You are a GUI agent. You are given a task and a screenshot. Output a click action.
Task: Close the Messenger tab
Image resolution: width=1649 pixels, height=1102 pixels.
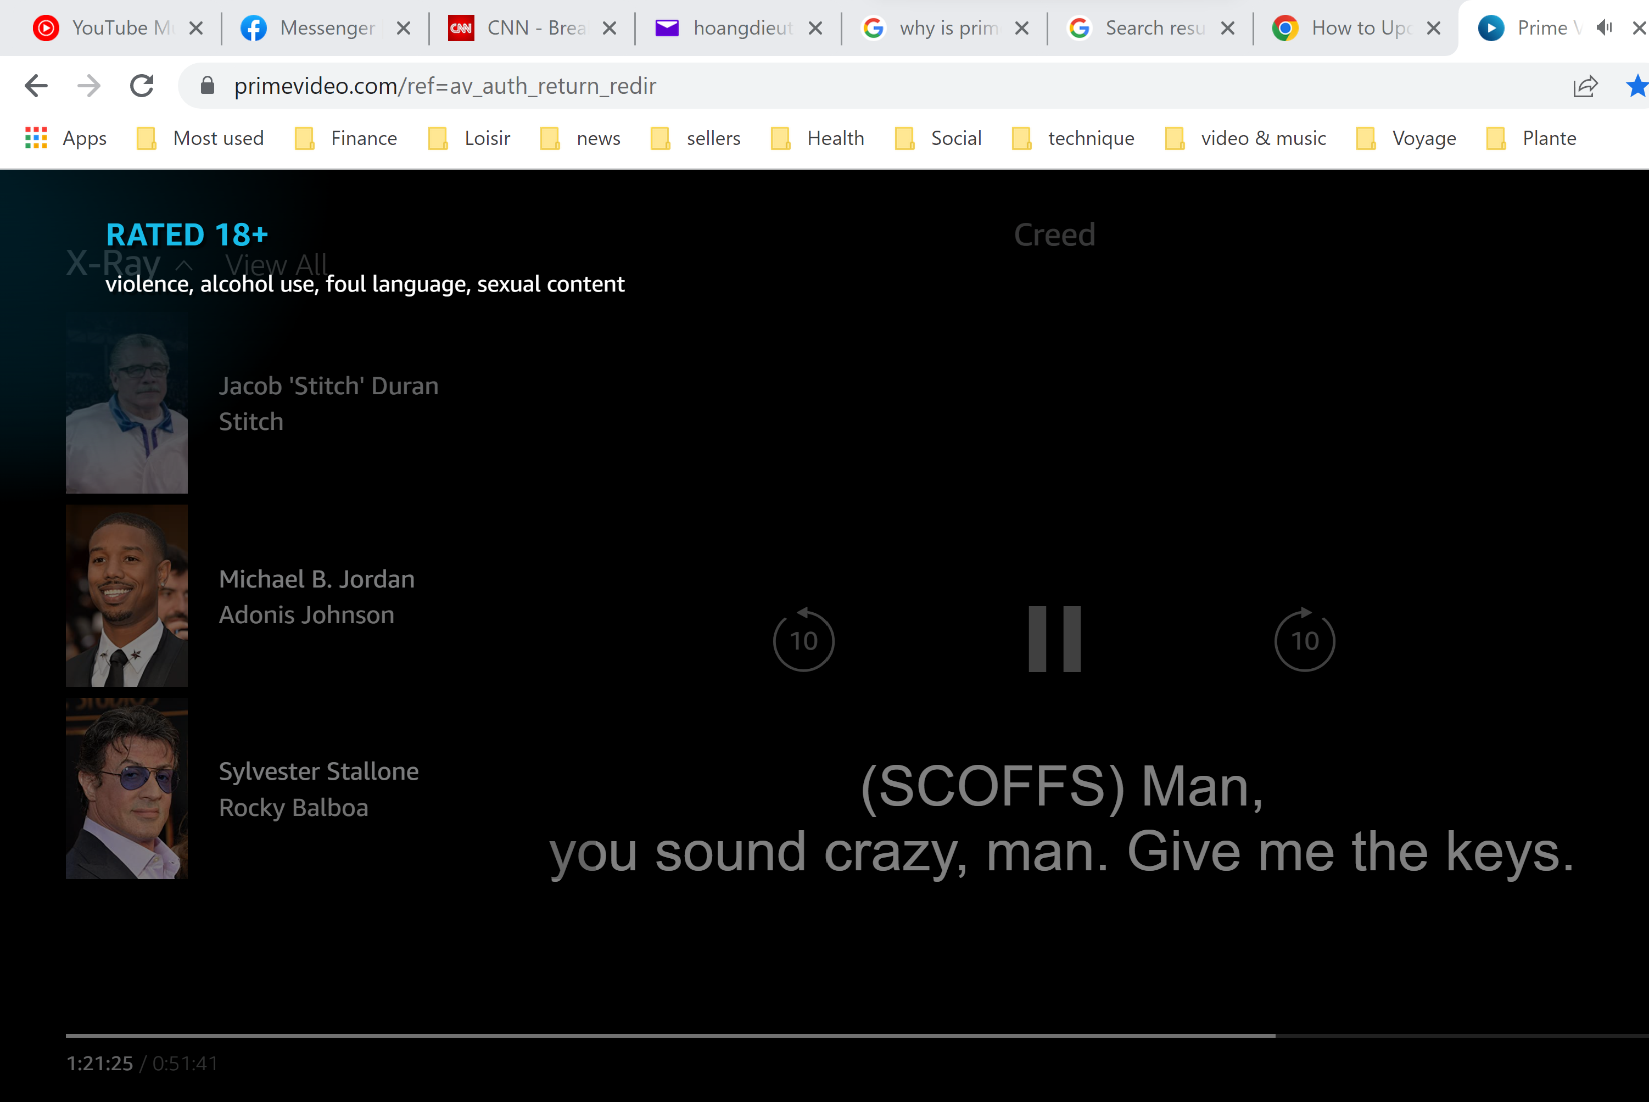[404, 28]
